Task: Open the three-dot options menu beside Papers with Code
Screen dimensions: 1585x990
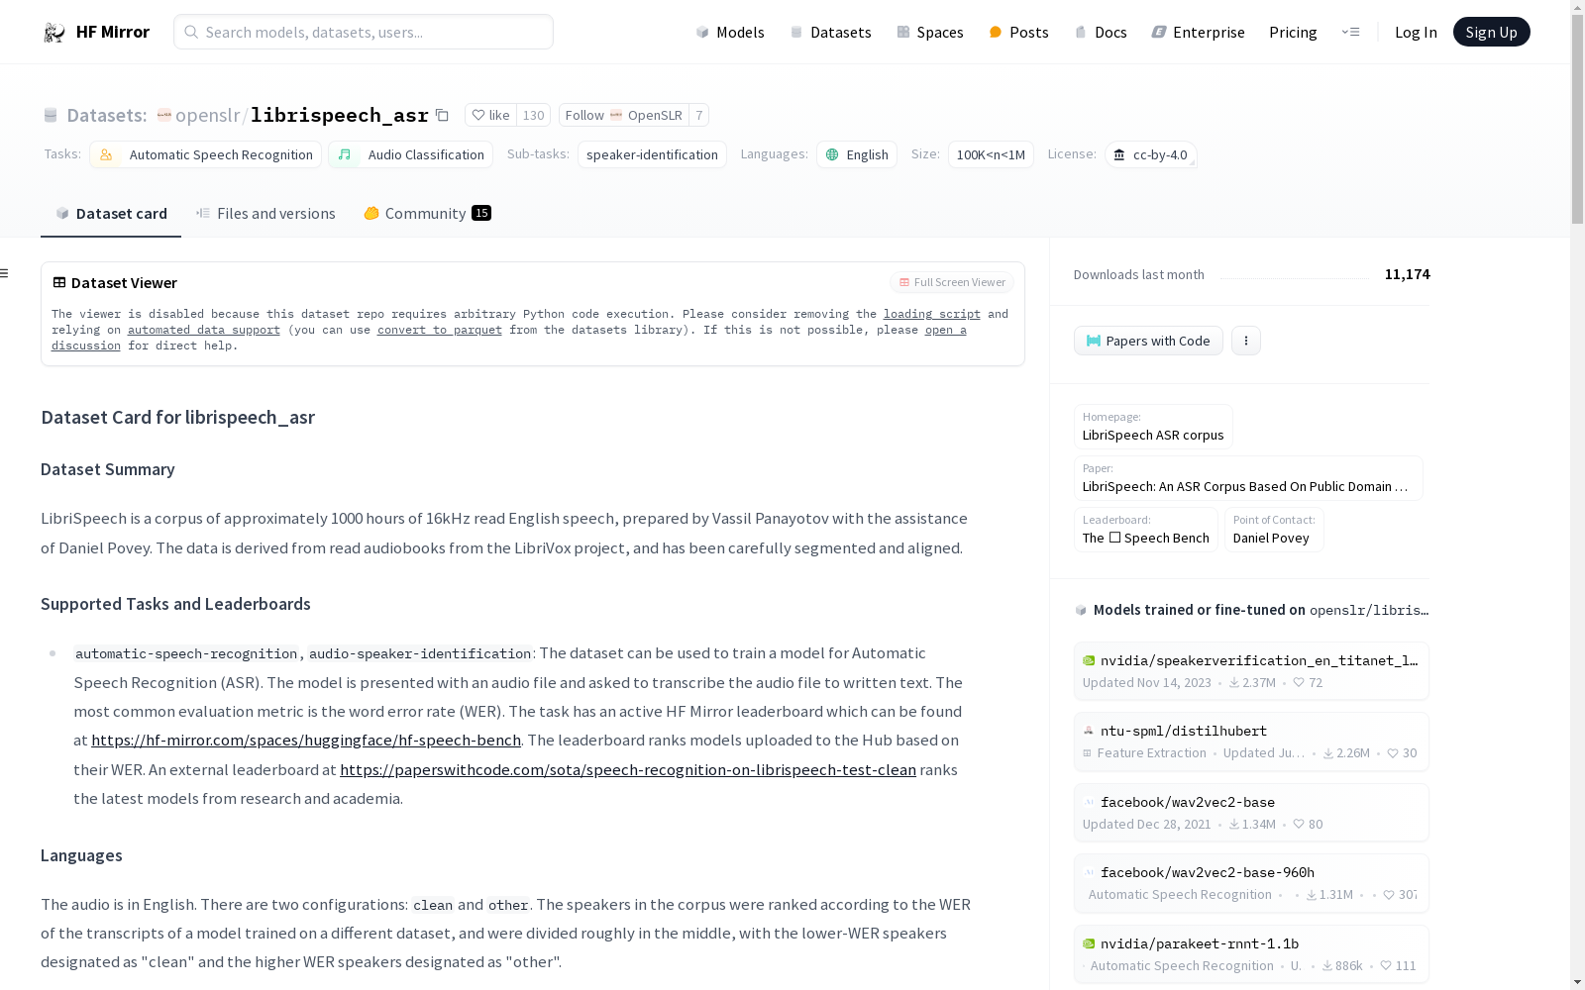Action: [1246, 341]
